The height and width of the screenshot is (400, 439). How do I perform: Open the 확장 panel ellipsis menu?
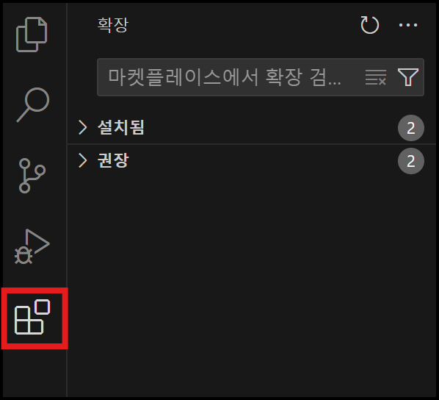pyautogui.click(x=408, y=25)
